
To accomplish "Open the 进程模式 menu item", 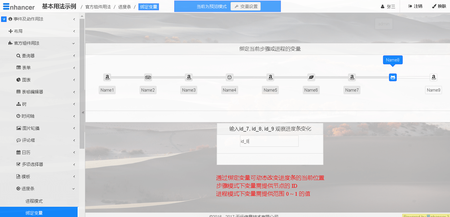I will (x=34, y=201).
